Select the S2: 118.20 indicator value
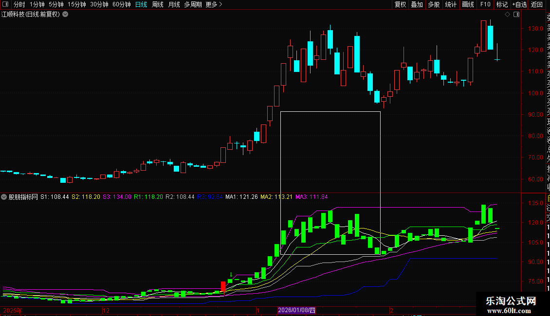The height and width of the screenshot is (316, 550). tap(86, 197)
